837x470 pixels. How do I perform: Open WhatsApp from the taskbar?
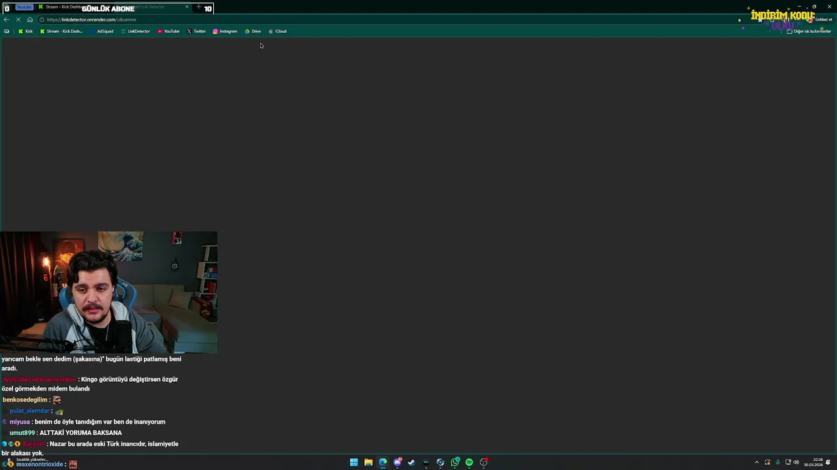point(455,462)
